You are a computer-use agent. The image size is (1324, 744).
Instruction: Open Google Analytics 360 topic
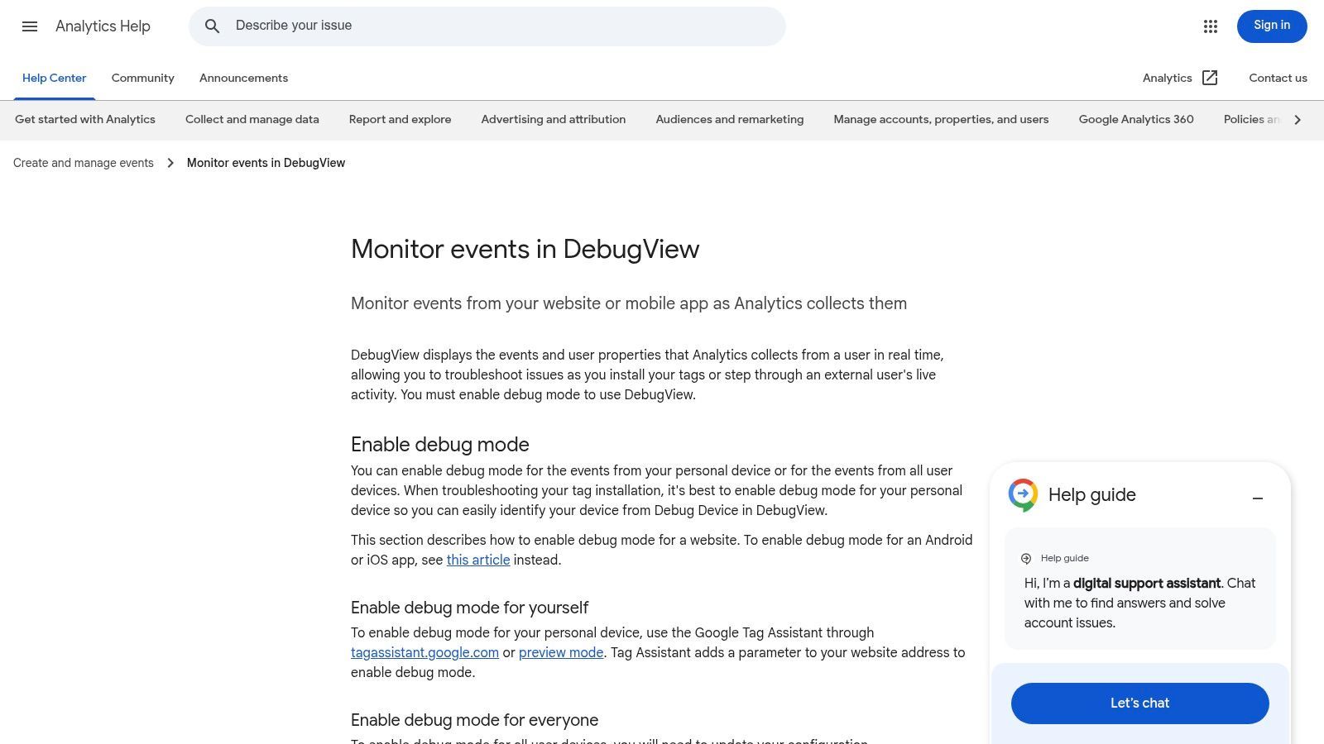(x=1136, y=119)
